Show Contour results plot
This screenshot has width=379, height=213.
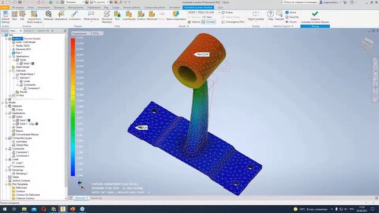coord(141,16)
